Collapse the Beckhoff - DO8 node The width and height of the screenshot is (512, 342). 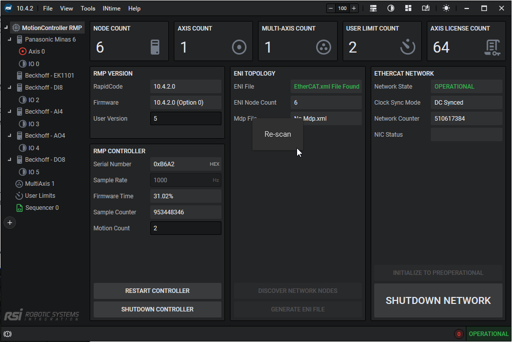[10, 160]
